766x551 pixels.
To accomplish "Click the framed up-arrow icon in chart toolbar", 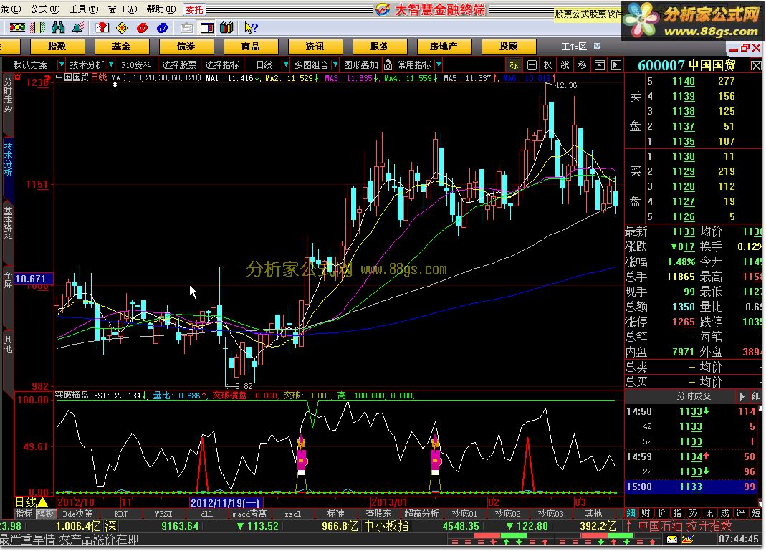I will point(600,65).
